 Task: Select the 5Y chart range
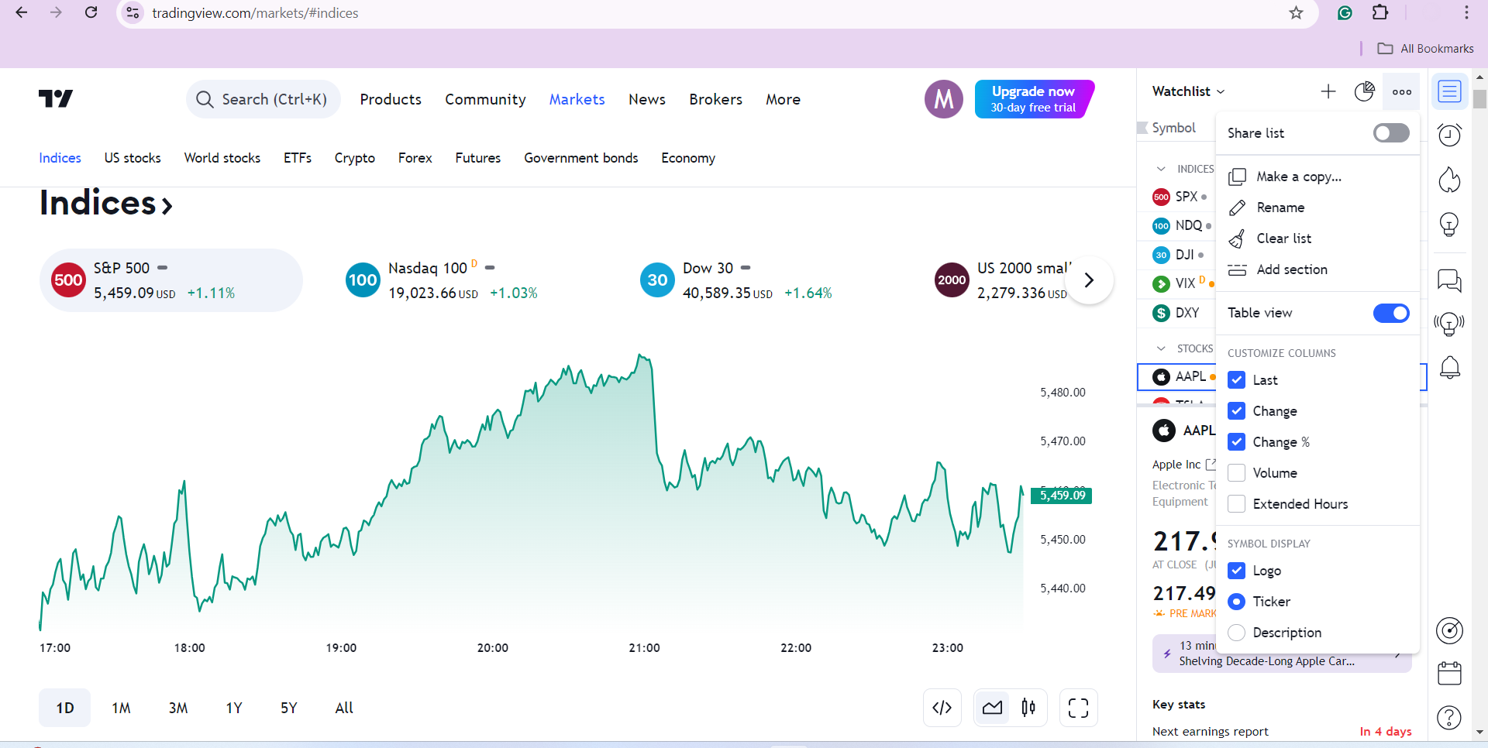[x=289, y=708]
